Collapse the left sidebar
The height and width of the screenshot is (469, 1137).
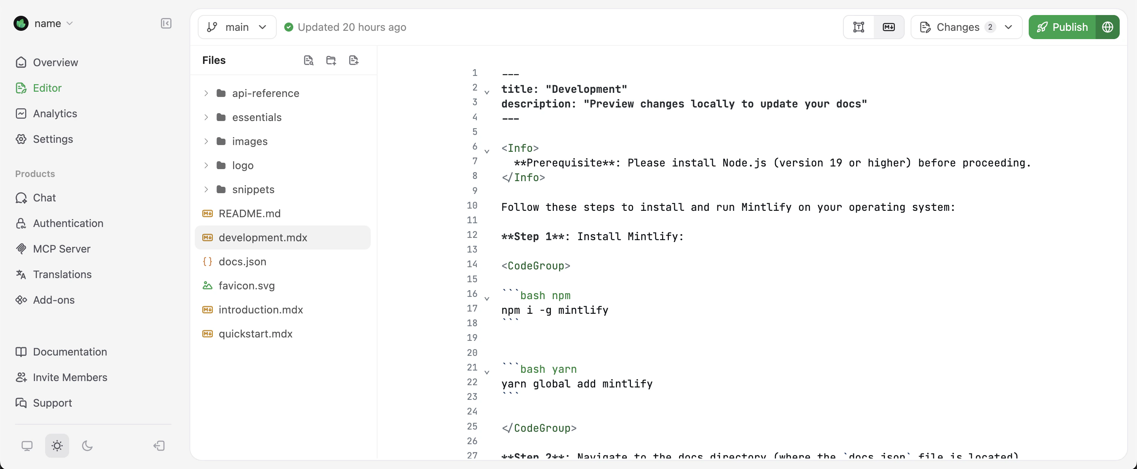(x=166, y=24)
